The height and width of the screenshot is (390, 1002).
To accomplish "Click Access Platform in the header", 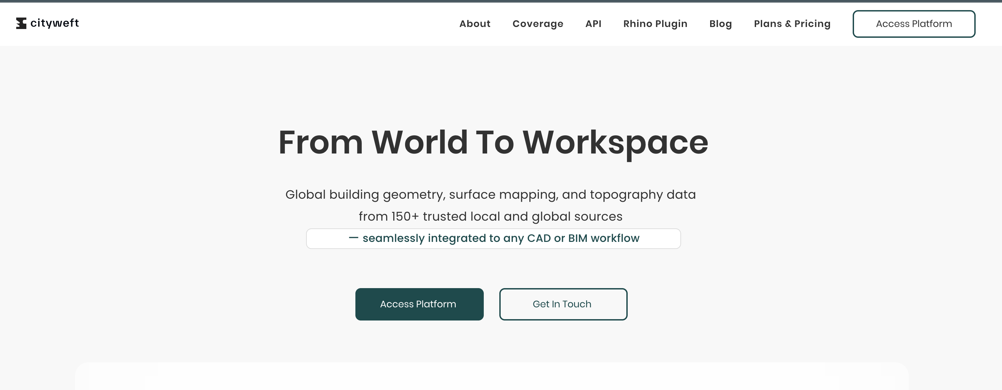I will (x=914, y=24).
